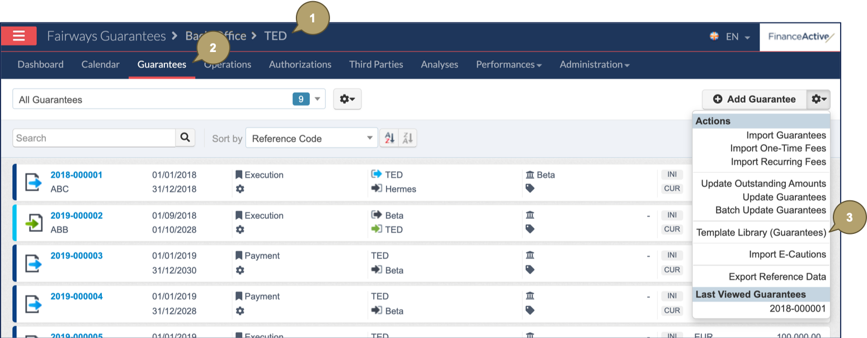This screenshot has width=867, height=338.
Task: Open gear dropdown beside All Guarantees filter
Action: 347,99
